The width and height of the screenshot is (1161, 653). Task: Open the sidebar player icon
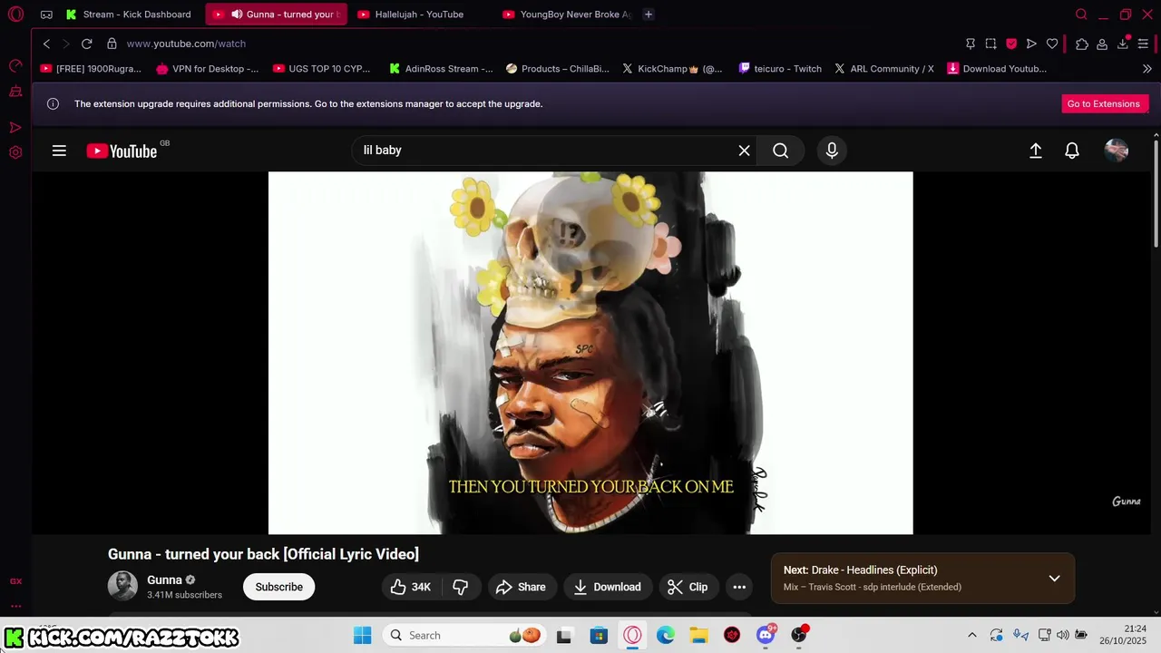(15, 128)
